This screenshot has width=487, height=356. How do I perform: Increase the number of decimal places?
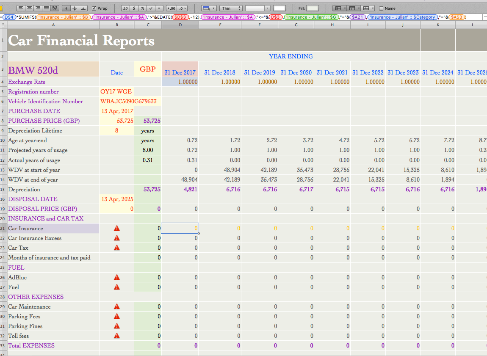click(183, 8)
